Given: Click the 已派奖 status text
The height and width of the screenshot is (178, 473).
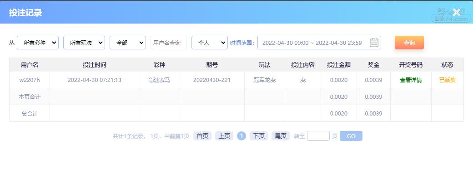Looking at the screenshot, I should click(x=448, y=80).
